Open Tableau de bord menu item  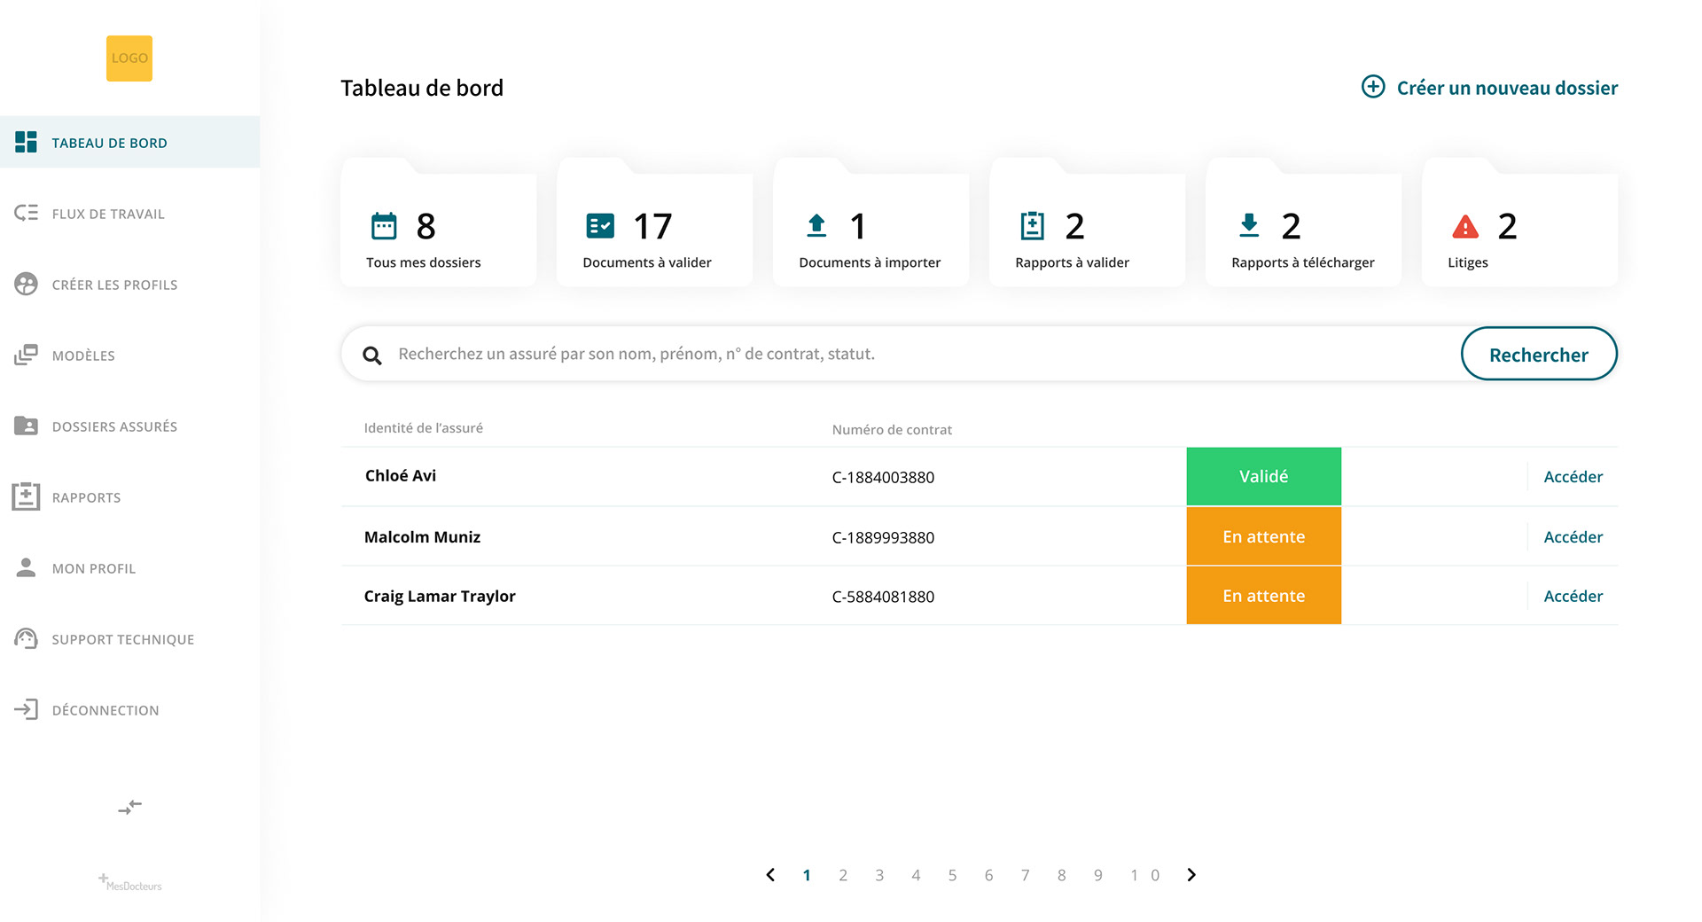pos(129,142)
